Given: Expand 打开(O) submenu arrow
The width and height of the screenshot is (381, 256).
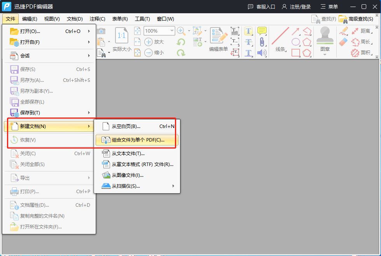Looking at the screenshot, I should (89, 31).
